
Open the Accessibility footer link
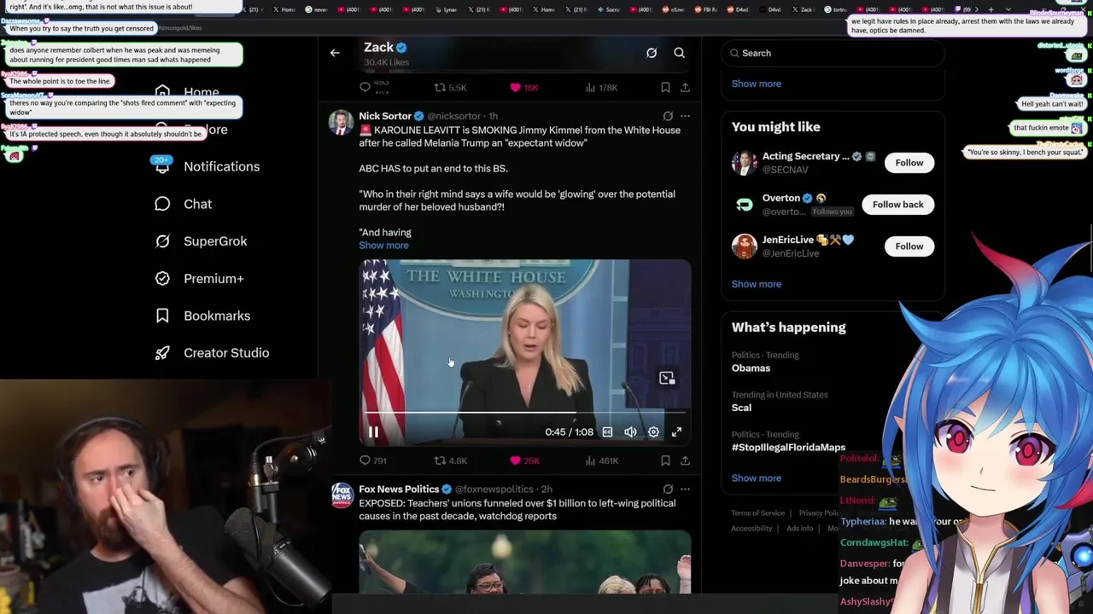coord(751,529)
